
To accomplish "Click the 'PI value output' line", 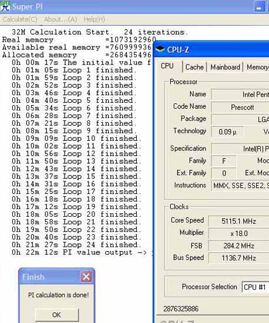I will 79,253.
